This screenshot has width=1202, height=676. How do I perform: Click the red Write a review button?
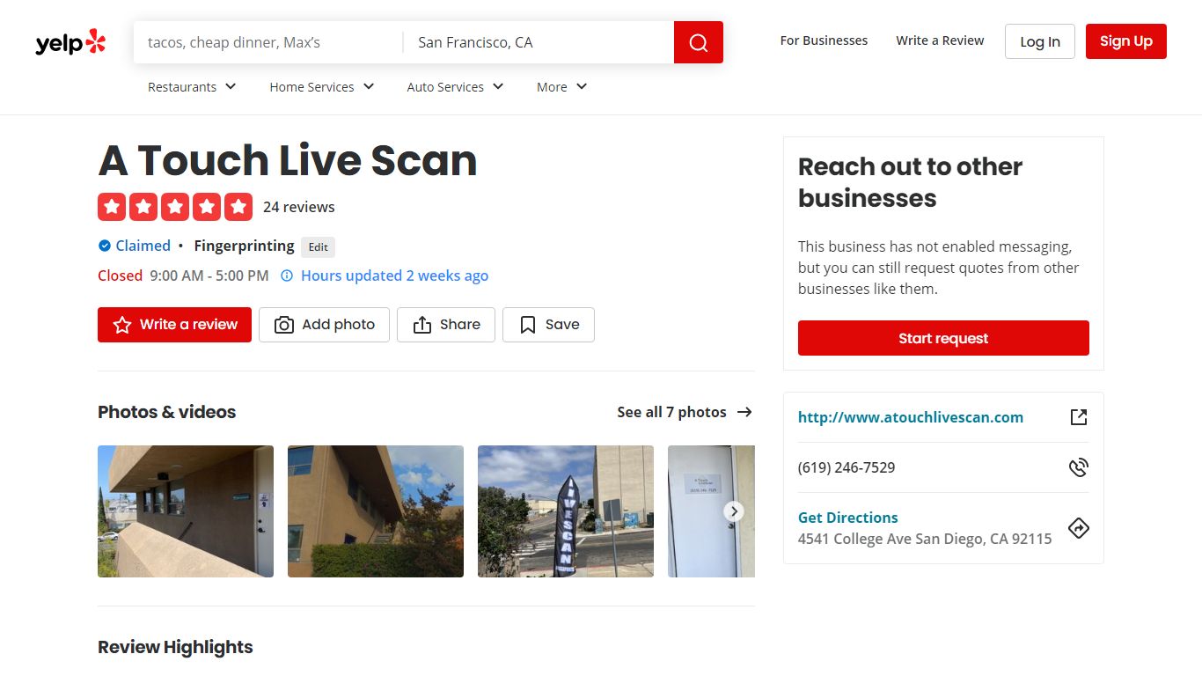coord(174,325)
